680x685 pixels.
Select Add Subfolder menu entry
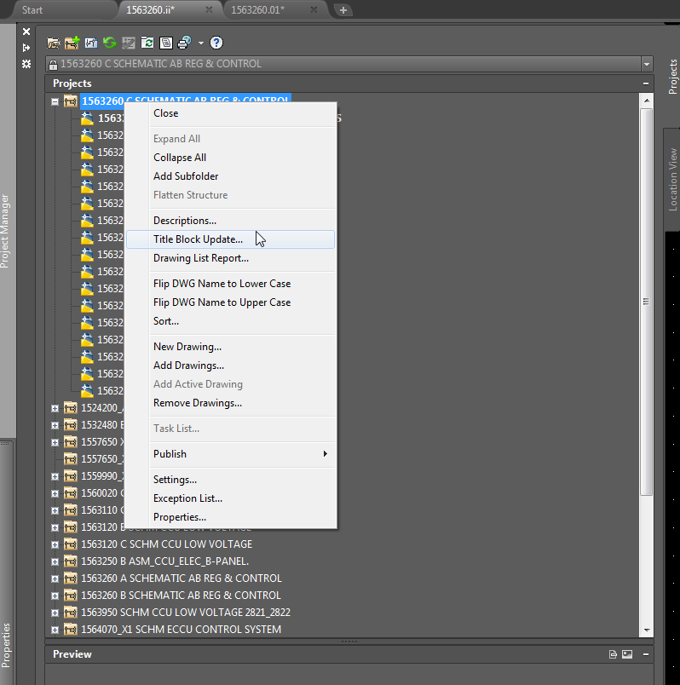230,176
